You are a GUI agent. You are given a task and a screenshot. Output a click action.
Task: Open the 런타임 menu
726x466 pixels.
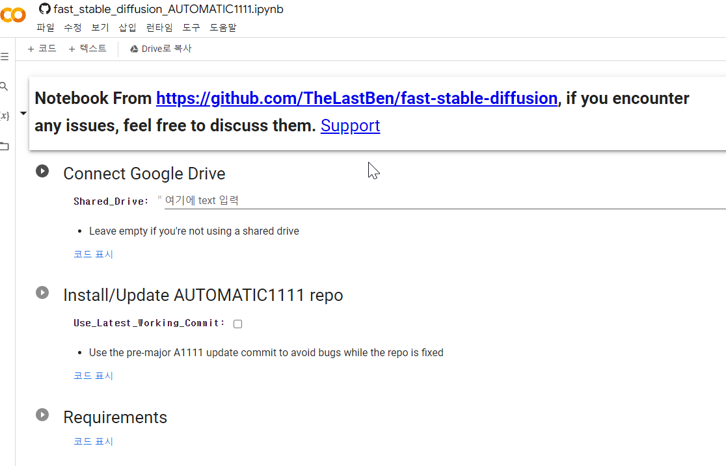[x=159, y=28]
